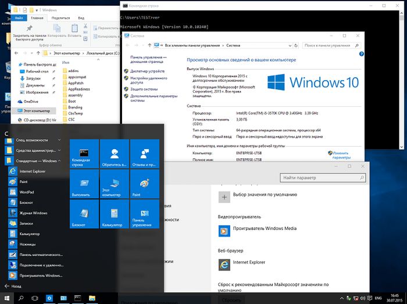This screenshot has height=304, width=407.
Task: Launch the Калькулятор tile in Start
Action: pyautogui.click(x=114, y=215)
